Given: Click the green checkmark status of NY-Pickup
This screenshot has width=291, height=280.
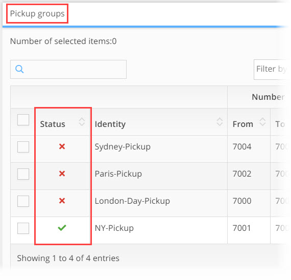Looking at the screenshot, I should click(x=62, y=228).
